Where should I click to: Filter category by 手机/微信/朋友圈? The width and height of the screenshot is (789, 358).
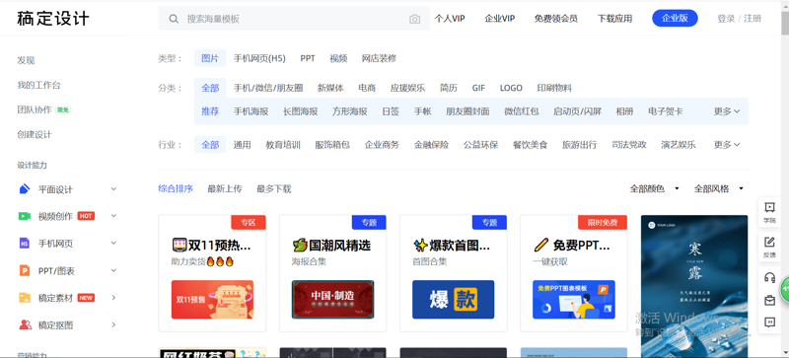coord(268,88)
